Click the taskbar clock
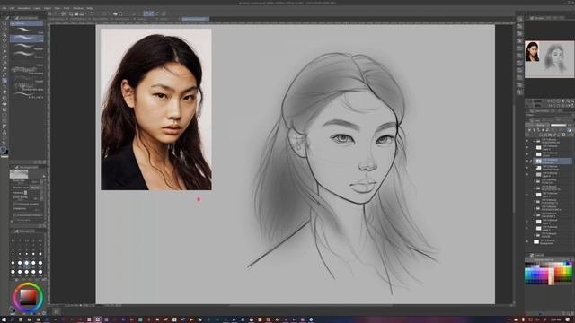This screenshot has height=323, width=575. point(557,319)
